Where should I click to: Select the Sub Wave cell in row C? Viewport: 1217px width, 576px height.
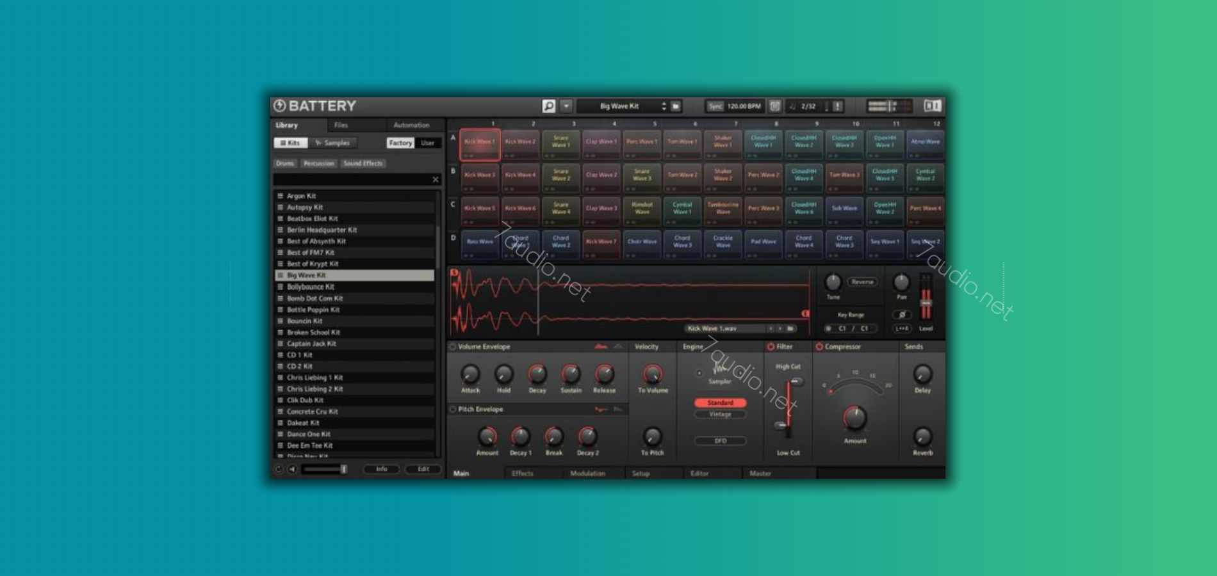844,211
